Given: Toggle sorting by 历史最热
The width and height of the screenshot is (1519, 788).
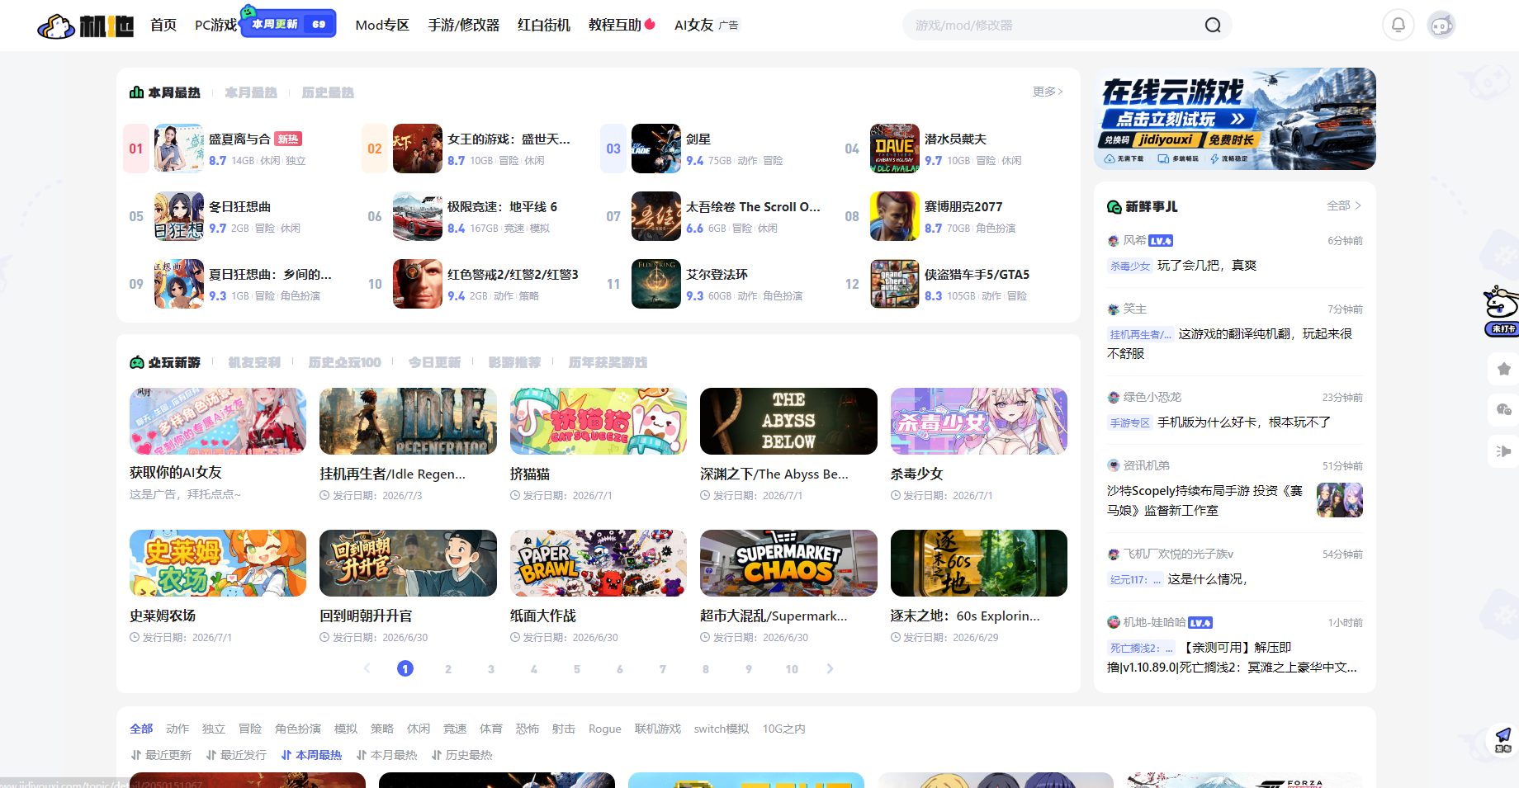Looking at the screenshot, I should 461,755.
